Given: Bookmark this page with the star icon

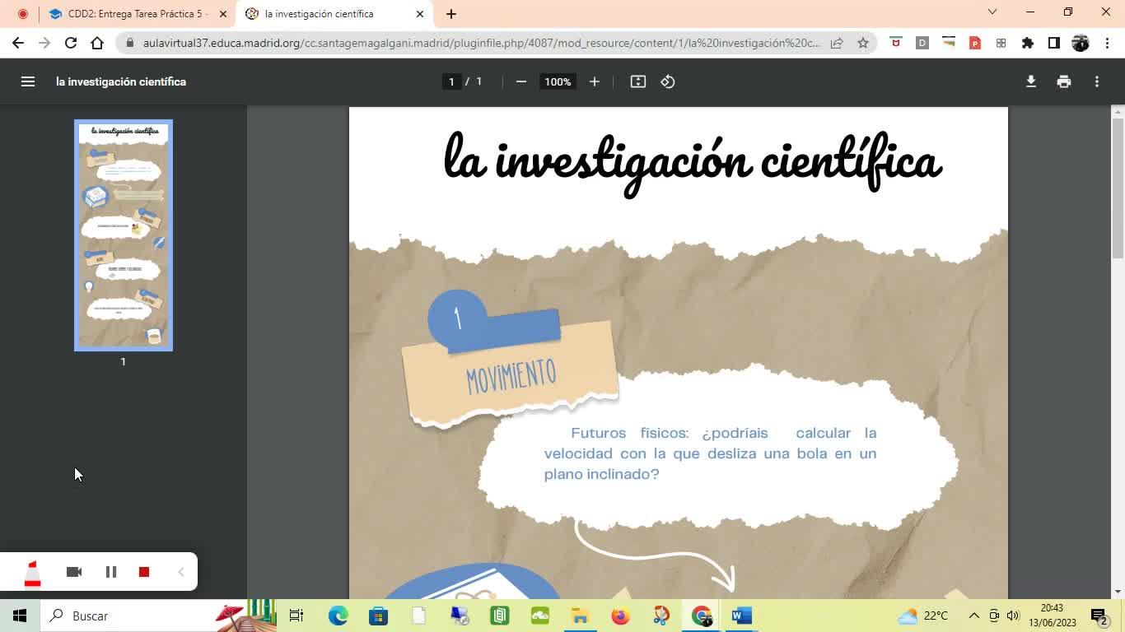Looking at the screenshot, I should (863, 43).
